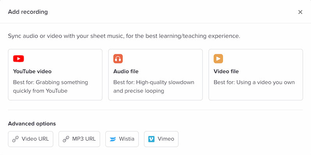311x155 pixels.
Task: Open the MP3 URL advanced option
Action: point(79,139)
